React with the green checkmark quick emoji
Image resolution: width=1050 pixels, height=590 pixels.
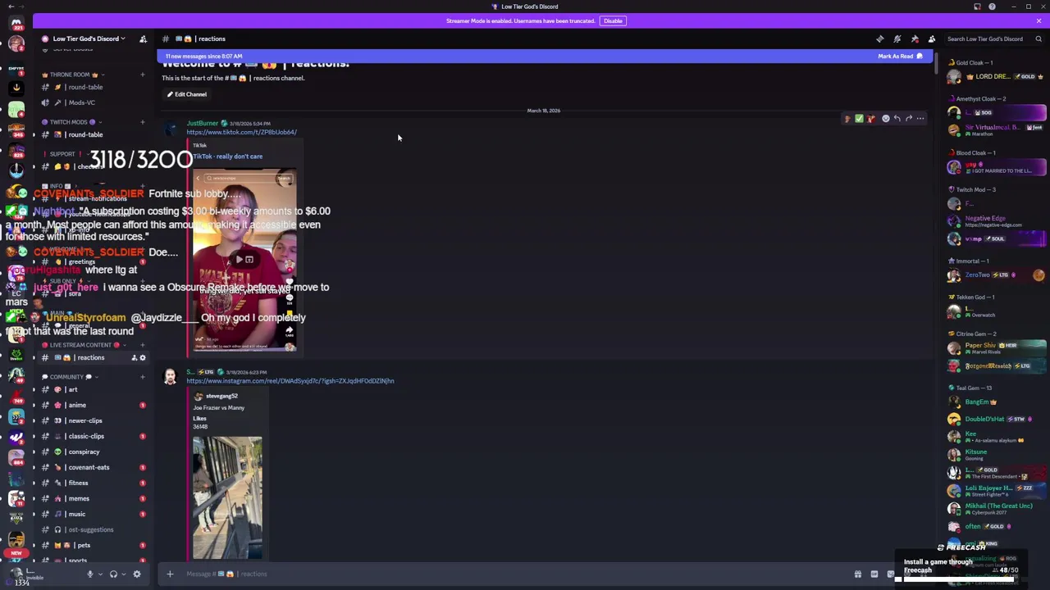[859, 119]
